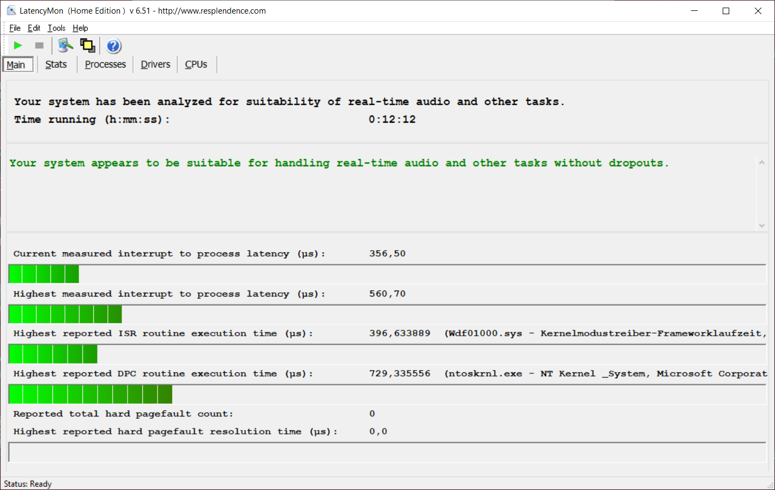Show the CPUs tab
775x490 pixels.
point(196,64)
